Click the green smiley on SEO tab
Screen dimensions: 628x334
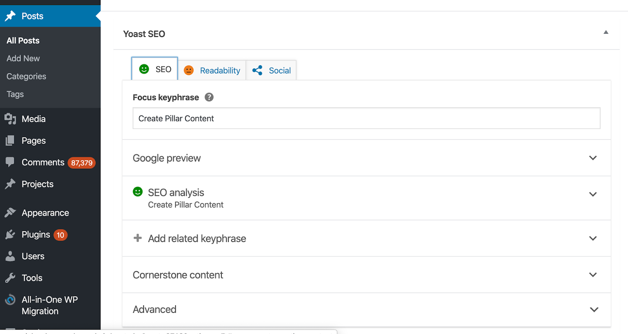pyautogui.click(x=144, y=69)
